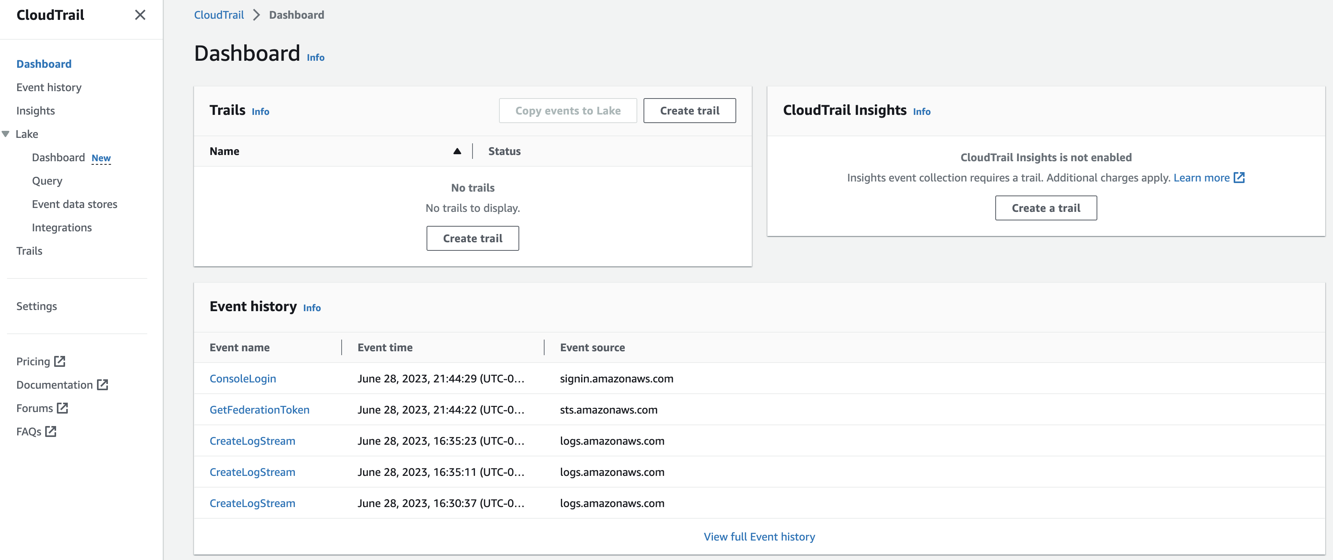Select Event data stores under Lake

pyautogui.click(x=74, y=204)
